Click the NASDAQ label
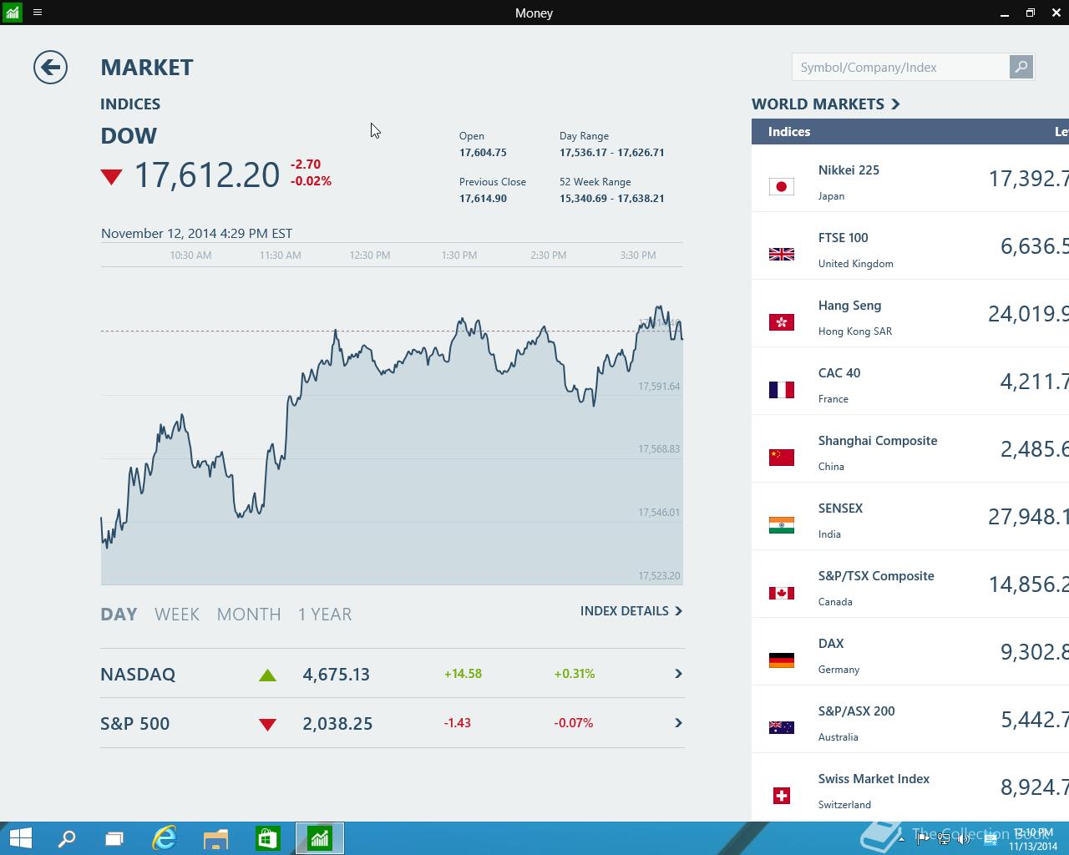This screenshot has height=855, width=1069. click(138, 675)
